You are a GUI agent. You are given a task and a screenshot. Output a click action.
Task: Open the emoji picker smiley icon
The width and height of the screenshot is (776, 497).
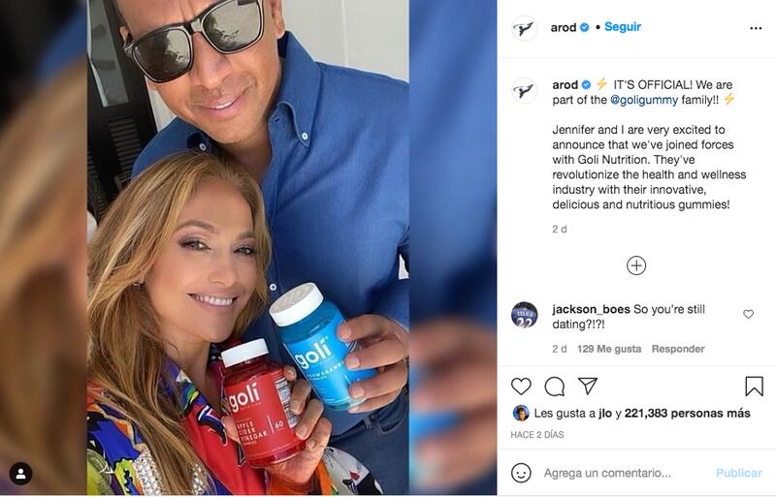(x=521, y=473)
